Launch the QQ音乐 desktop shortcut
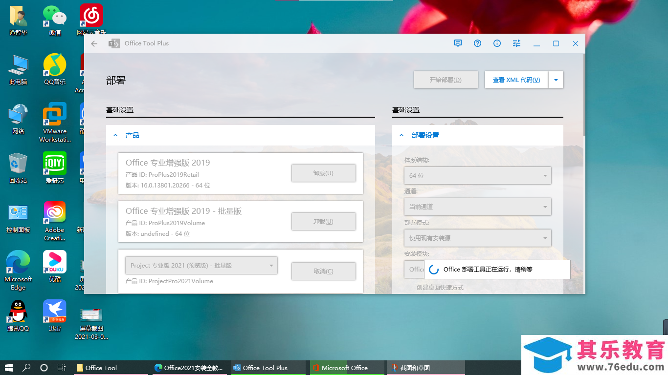This screenshot has height=375, width=668. click(x=55, y=69)
